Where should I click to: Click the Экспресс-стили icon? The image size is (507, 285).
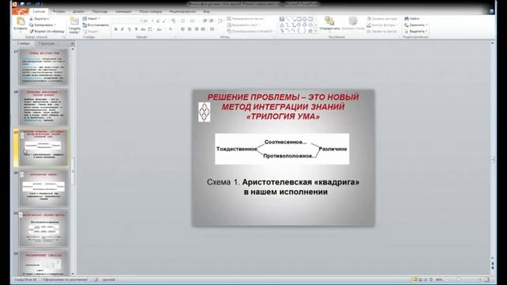pos(353,21)
